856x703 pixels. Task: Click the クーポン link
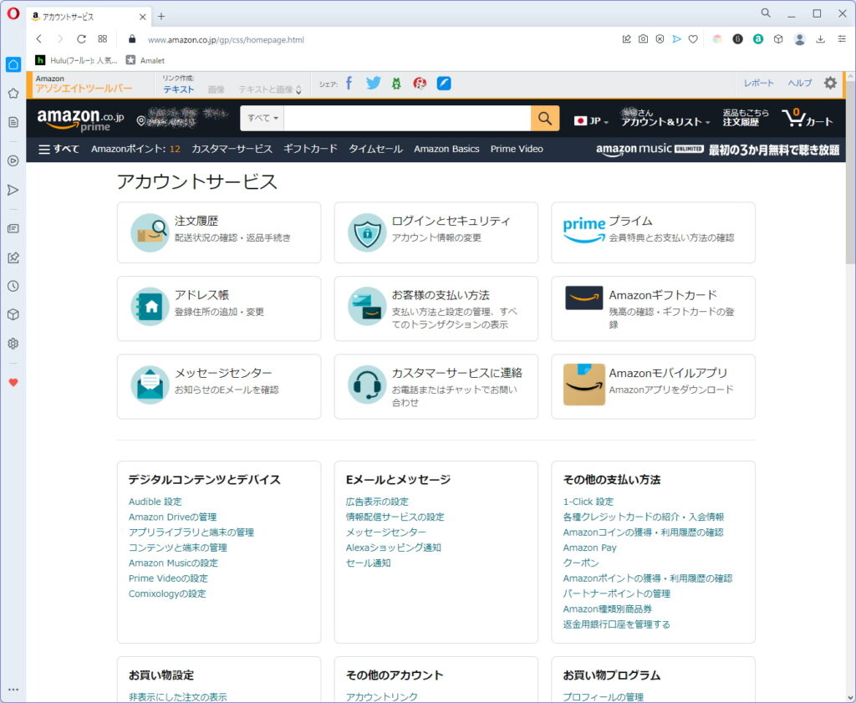coord(581,563)
